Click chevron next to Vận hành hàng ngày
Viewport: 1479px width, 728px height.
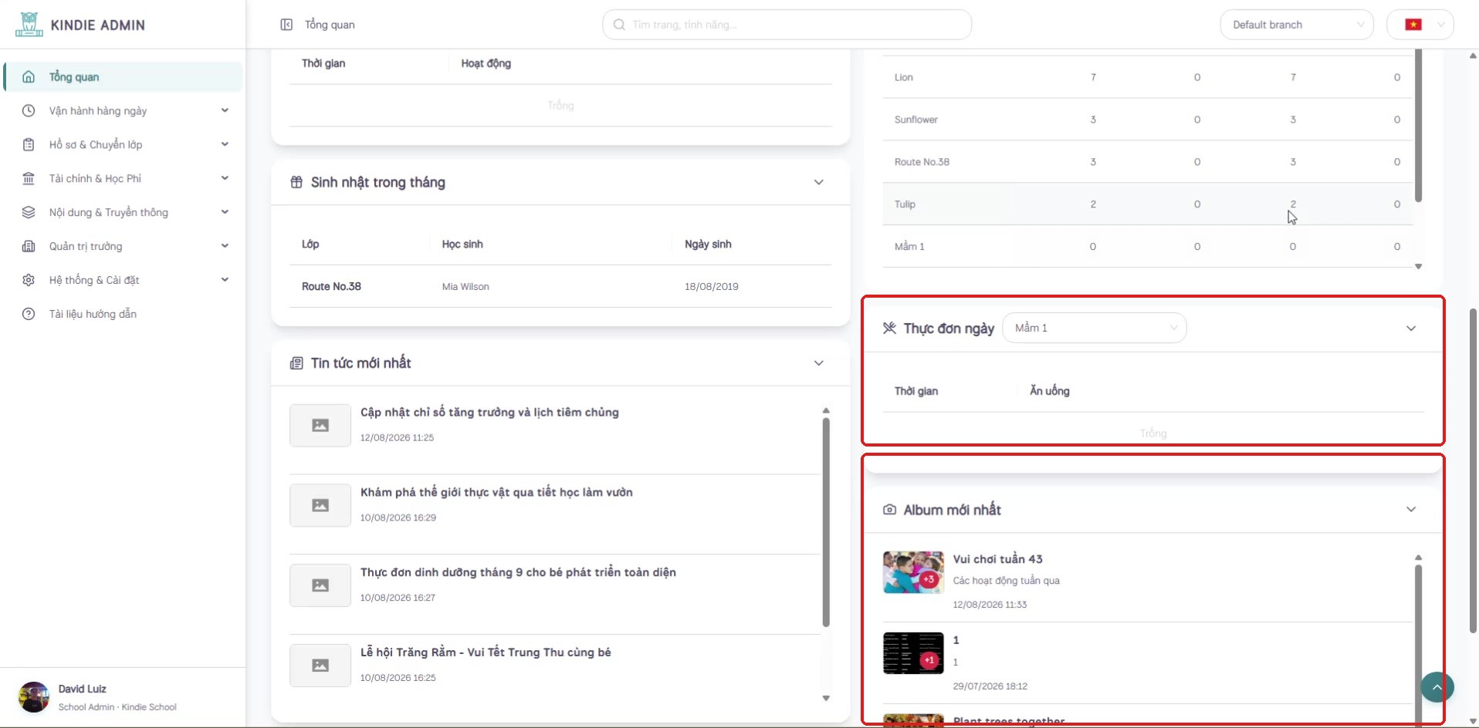tap(225, 110)
